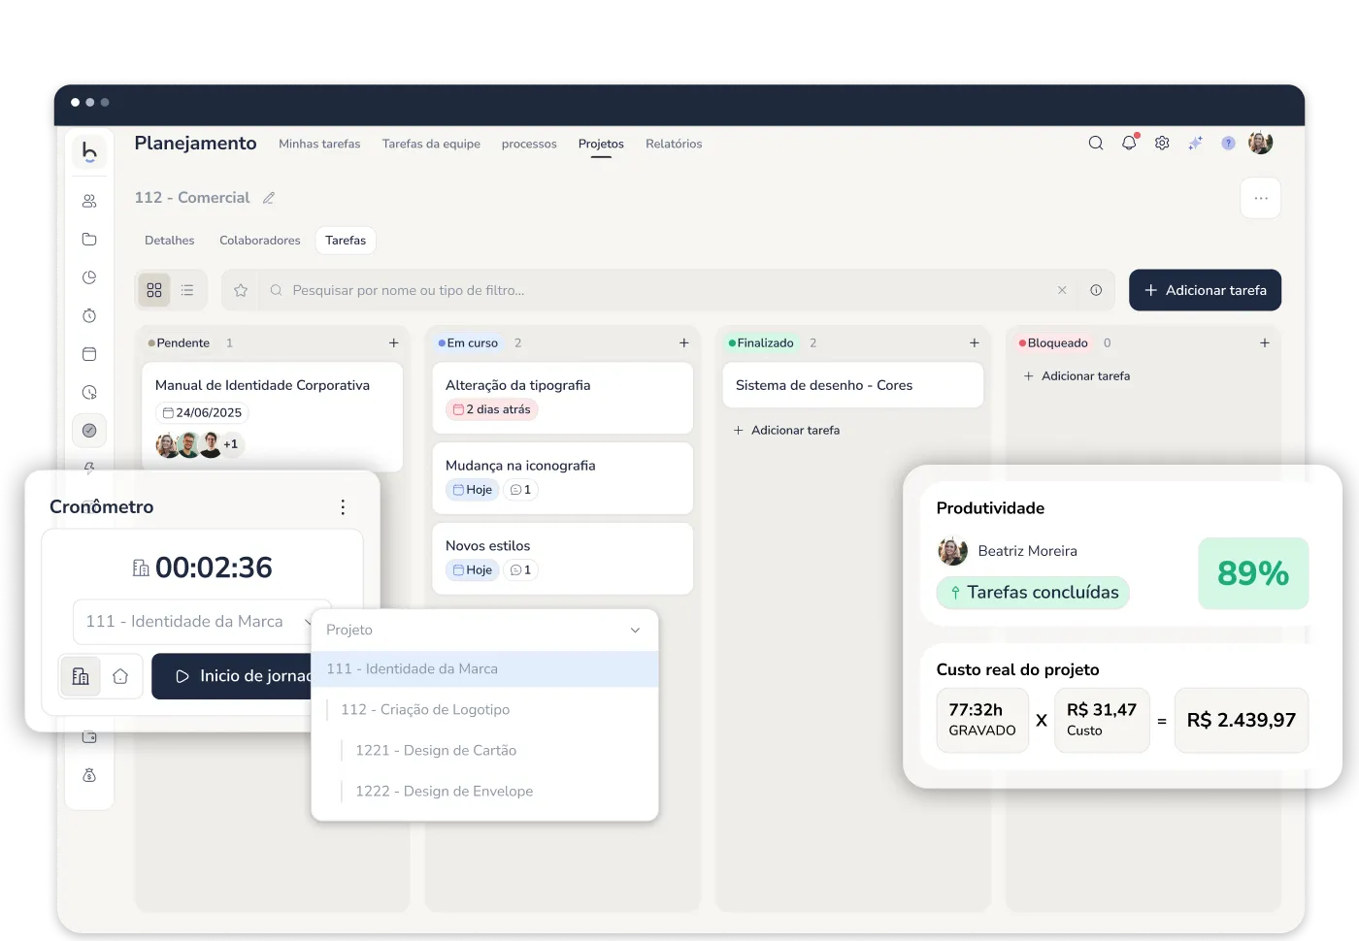Open Alteração da tipografia task card

[562, 398]
